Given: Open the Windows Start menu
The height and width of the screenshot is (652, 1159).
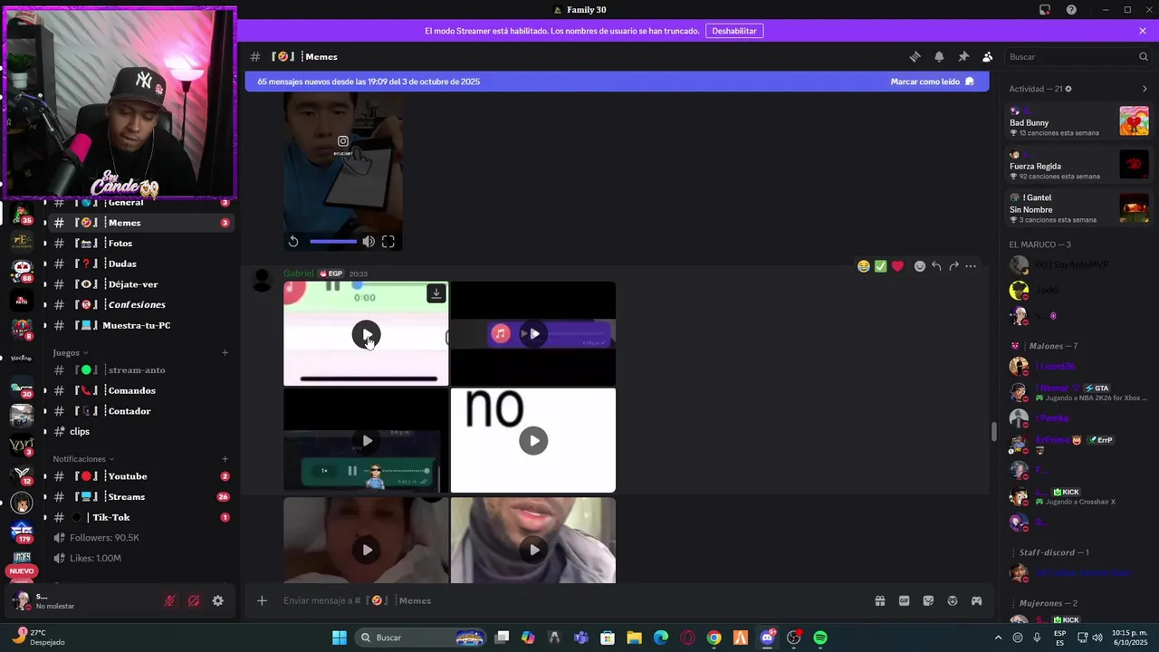Looking at the screenshot, I should click(340, 638).
